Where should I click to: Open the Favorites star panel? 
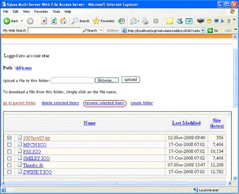(103, 21)
